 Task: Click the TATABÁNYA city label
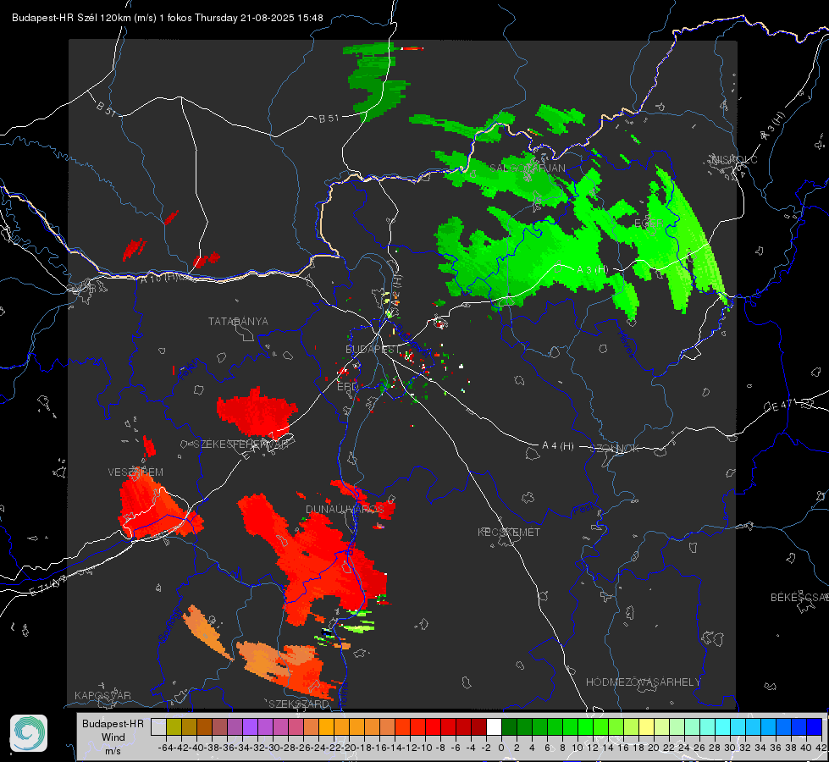(238, 321)
